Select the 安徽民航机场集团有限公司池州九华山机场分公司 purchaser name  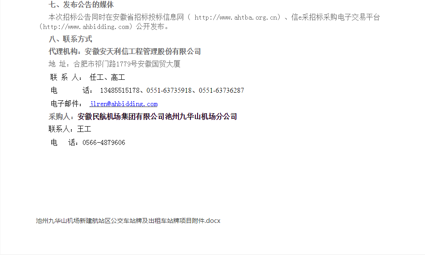[x=157, y=116]
